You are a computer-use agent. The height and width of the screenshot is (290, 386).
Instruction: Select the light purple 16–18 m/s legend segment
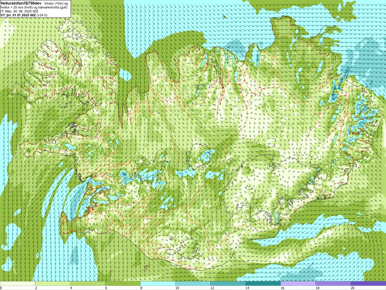pos(298,284)
